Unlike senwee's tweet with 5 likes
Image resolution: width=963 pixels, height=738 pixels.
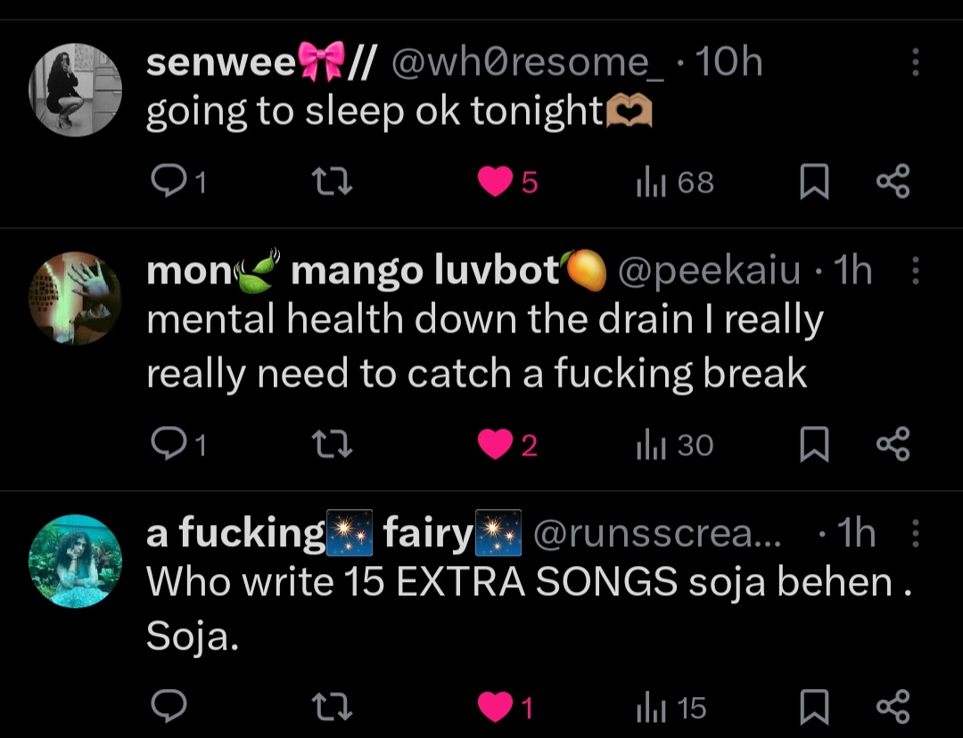point(495,183)
